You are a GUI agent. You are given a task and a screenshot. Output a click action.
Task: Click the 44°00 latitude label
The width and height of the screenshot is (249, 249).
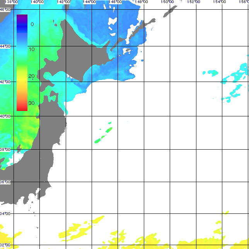(x=5, y=46)
